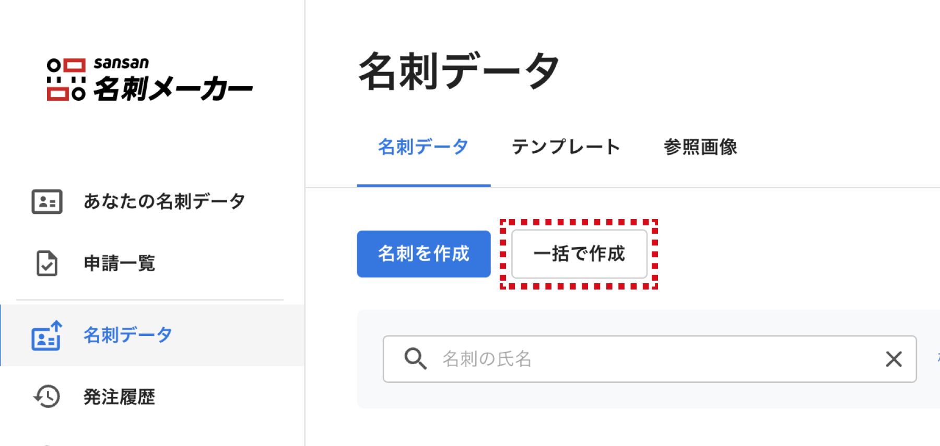This screenshot has width=940, height=446.
Task: Click the sidebar 名刺データ card upload icon
Action: click(x=47, y=335)
